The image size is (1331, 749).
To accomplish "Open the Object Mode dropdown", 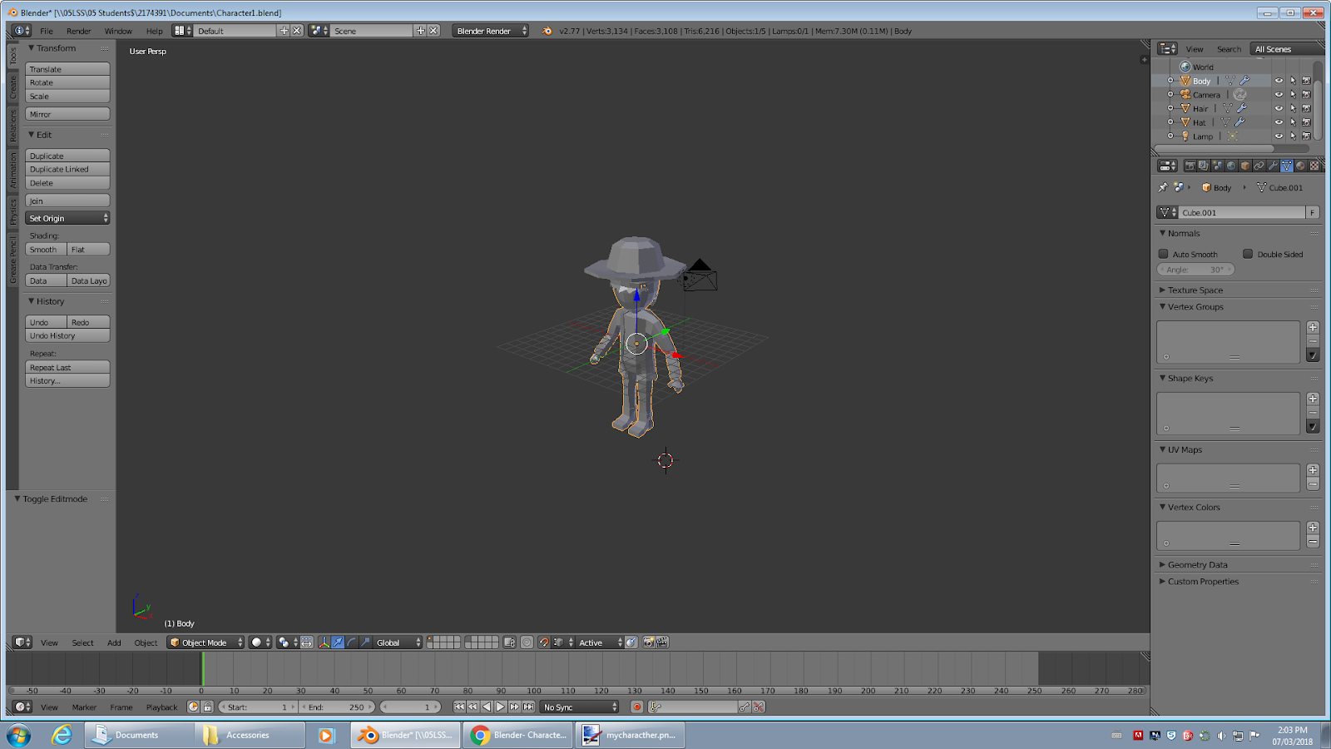I will [204, 642].
